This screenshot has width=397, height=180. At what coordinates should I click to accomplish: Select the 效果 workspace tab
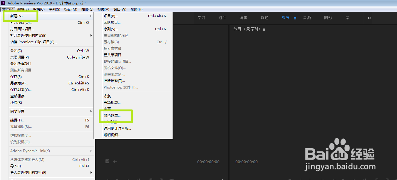coord(286,18)
